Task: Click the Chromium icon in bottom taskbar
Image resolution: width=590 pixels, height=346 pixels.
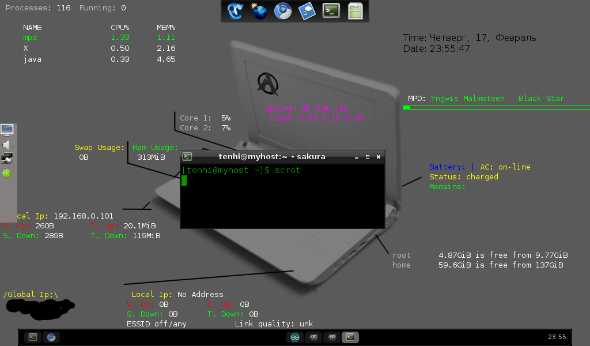Action: pyautogui.click(x=51, y=337)
